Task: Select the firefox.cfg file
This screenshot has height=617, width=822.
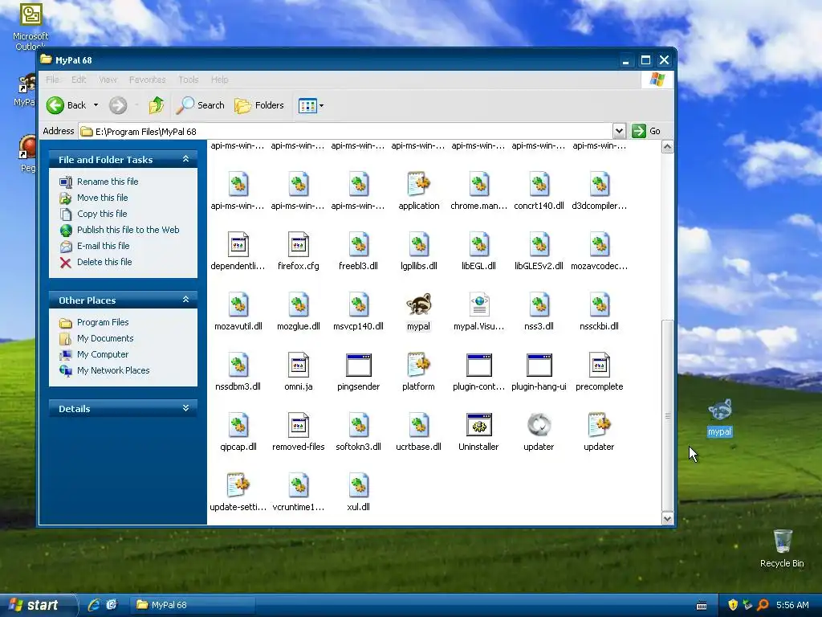Action: tap(299, 251)
